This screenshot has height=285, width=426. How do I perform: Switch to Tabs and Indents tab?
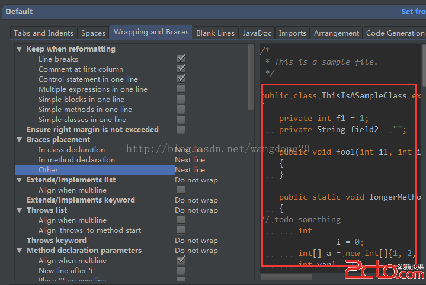43,33
